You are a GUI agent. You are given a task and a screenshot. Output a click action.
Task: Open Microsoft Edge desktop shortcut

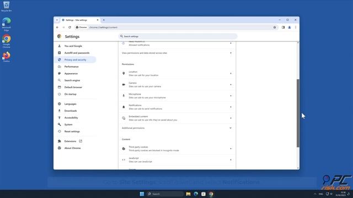pos(6,24)
